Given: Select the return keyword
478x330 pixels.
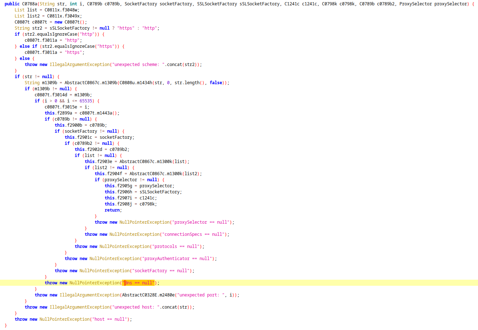Looking at the screenshot, I should 112,210.
